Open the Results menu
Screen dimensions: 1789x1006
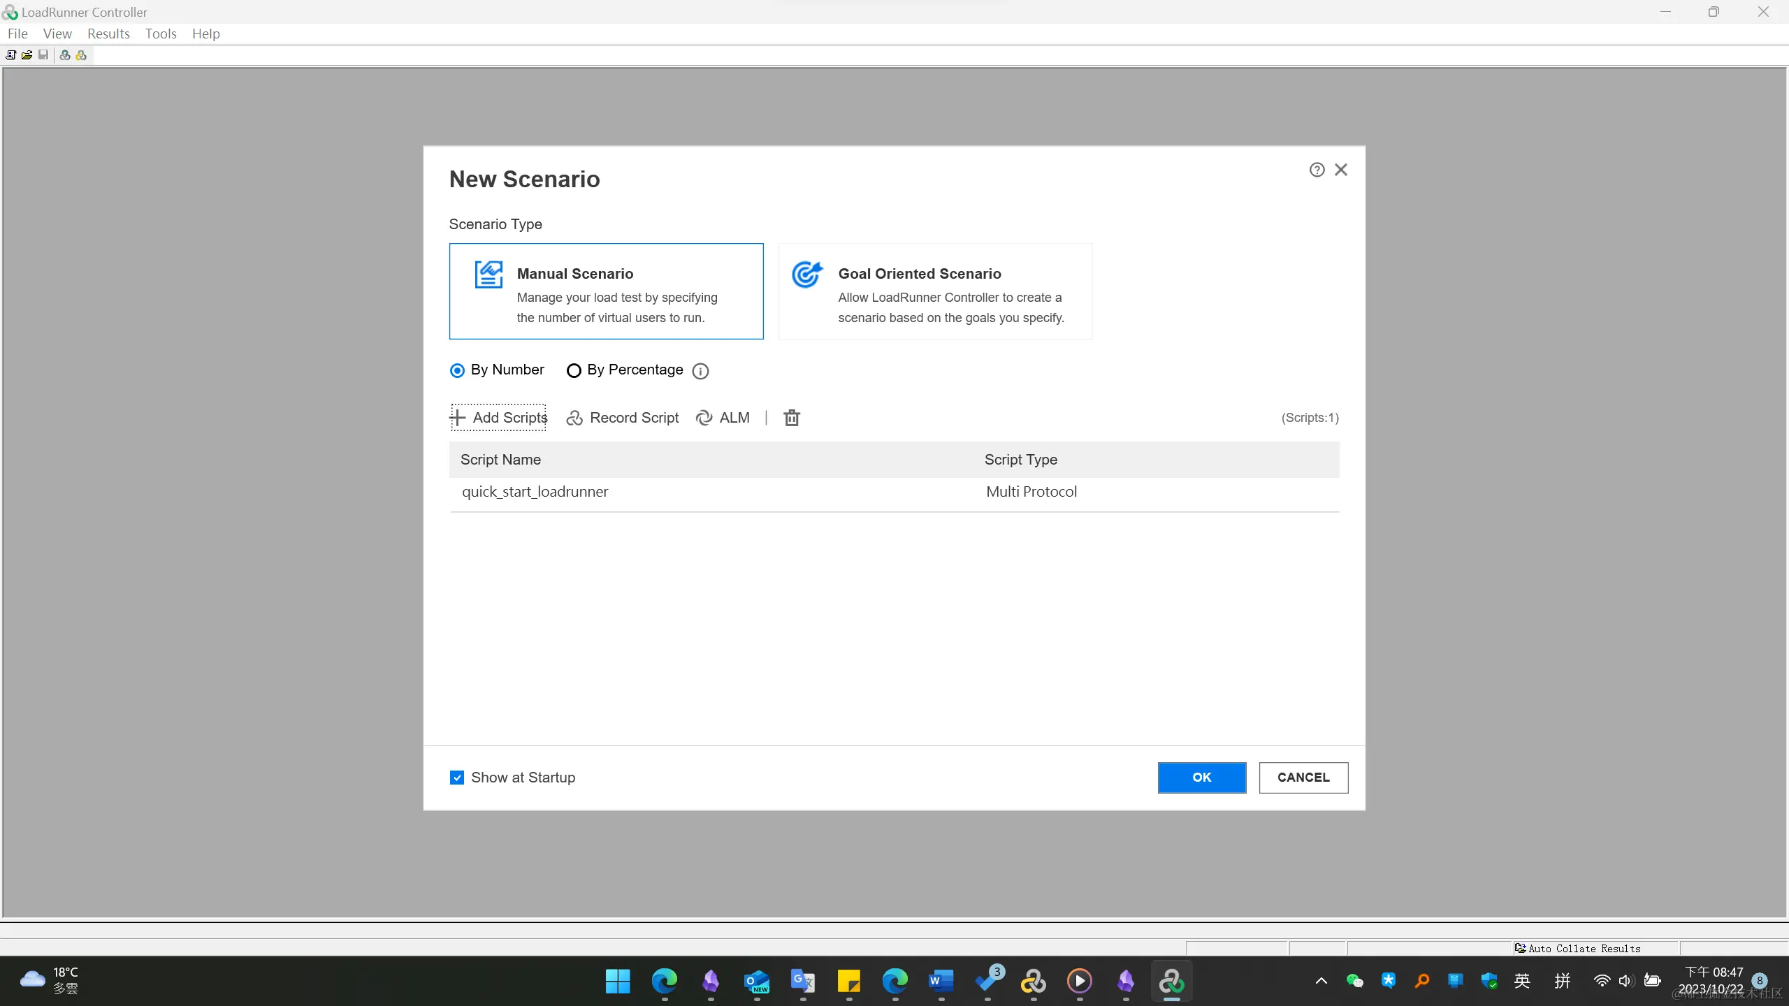click(x=108, y=34)
